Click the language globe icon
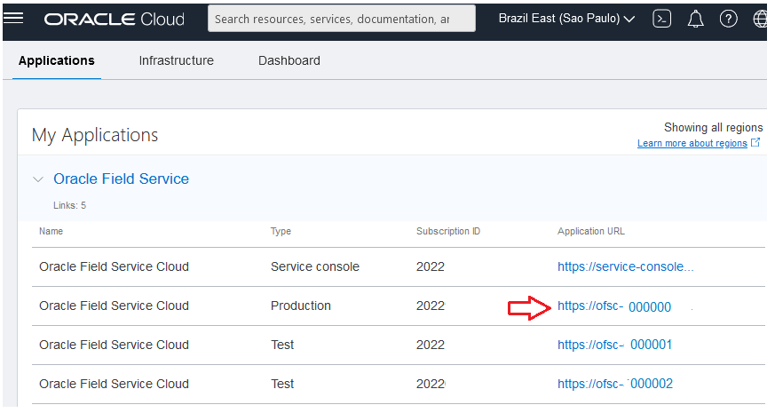 click(760, 20)
